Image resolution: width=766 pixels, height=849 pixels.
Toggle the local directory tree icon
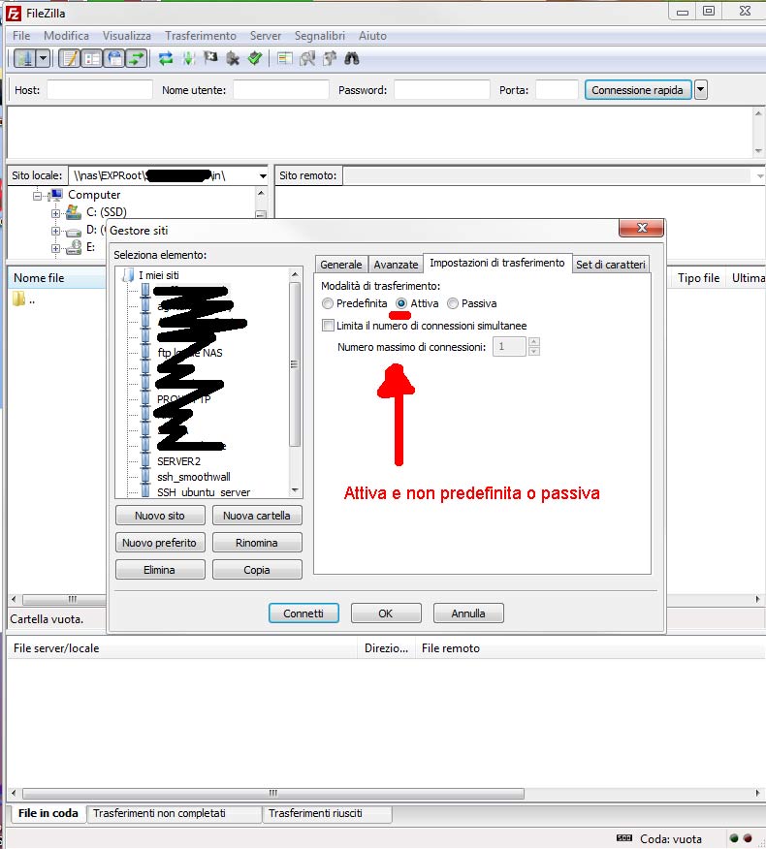(91, 58)
